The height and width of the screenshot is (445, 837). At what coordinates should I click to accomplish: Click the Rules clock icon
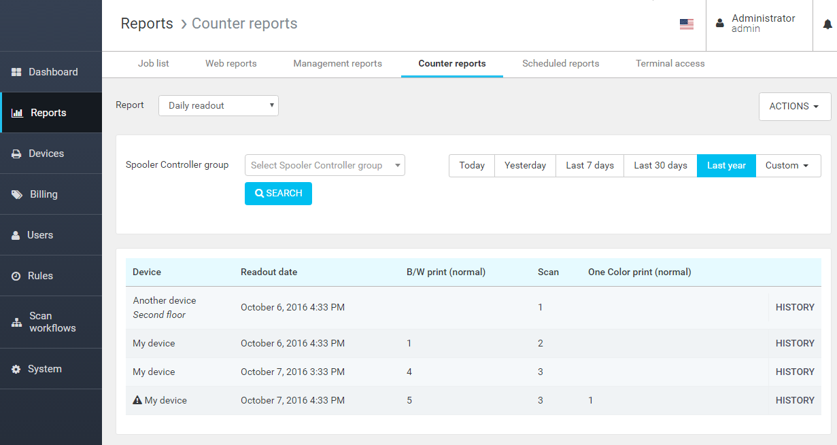(16, 276)
